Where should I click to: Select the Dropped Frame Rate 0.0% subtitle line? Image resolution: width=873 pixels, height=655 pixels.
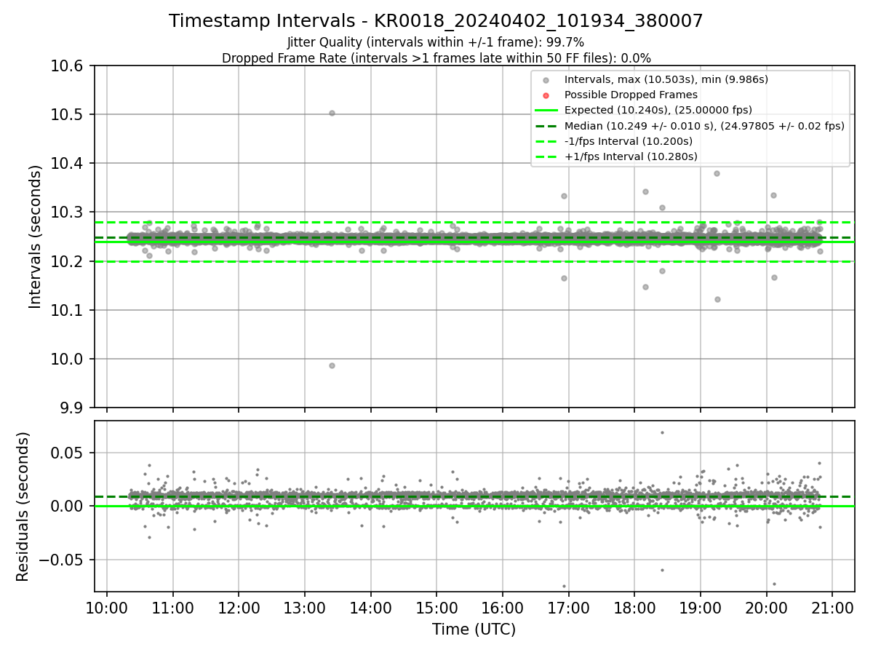436,58
